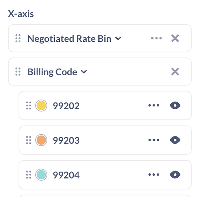
Task: Grab drag handle of Billing Code
Action: tap(18, 72)
